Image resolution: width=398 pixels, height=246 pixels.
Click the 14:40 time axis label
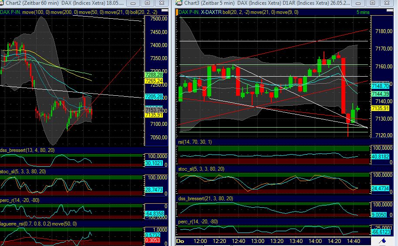click(x=353, y=241)
